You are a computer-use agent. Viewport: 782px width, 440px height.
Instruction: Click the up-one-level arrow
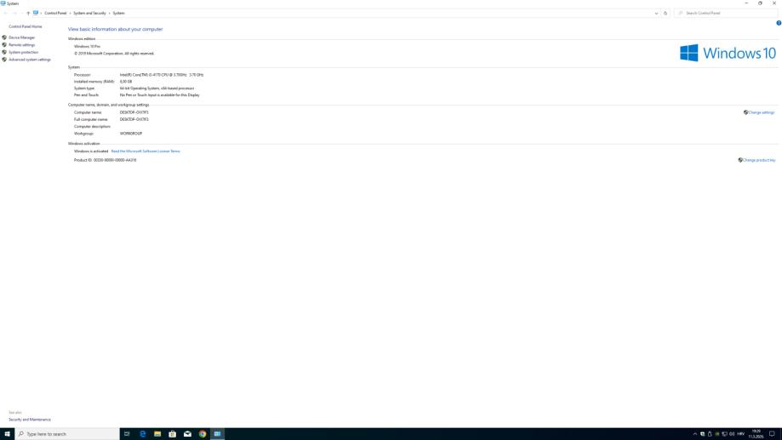point(28,13)
